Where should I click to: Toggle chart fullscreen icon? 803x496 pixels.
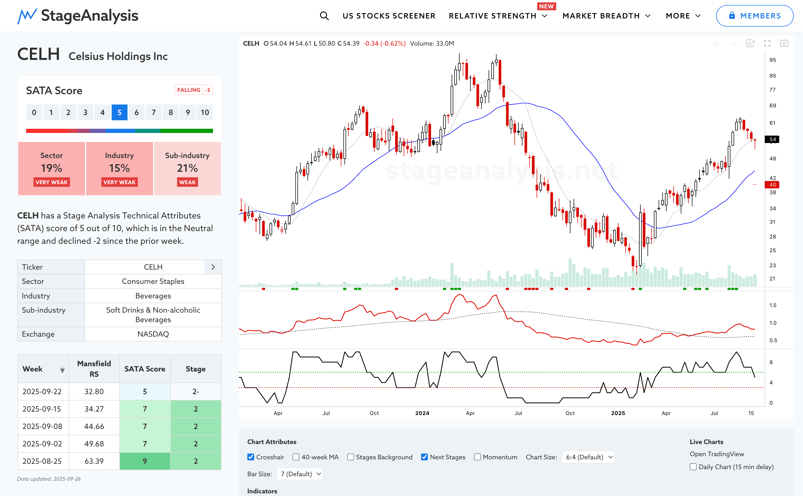[x=767, y=43]
